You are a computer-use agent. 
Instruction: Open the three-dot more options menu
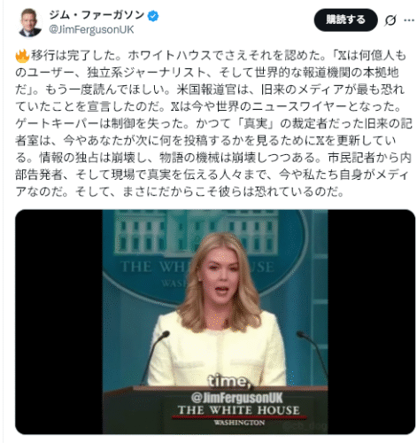pos(409,20)
